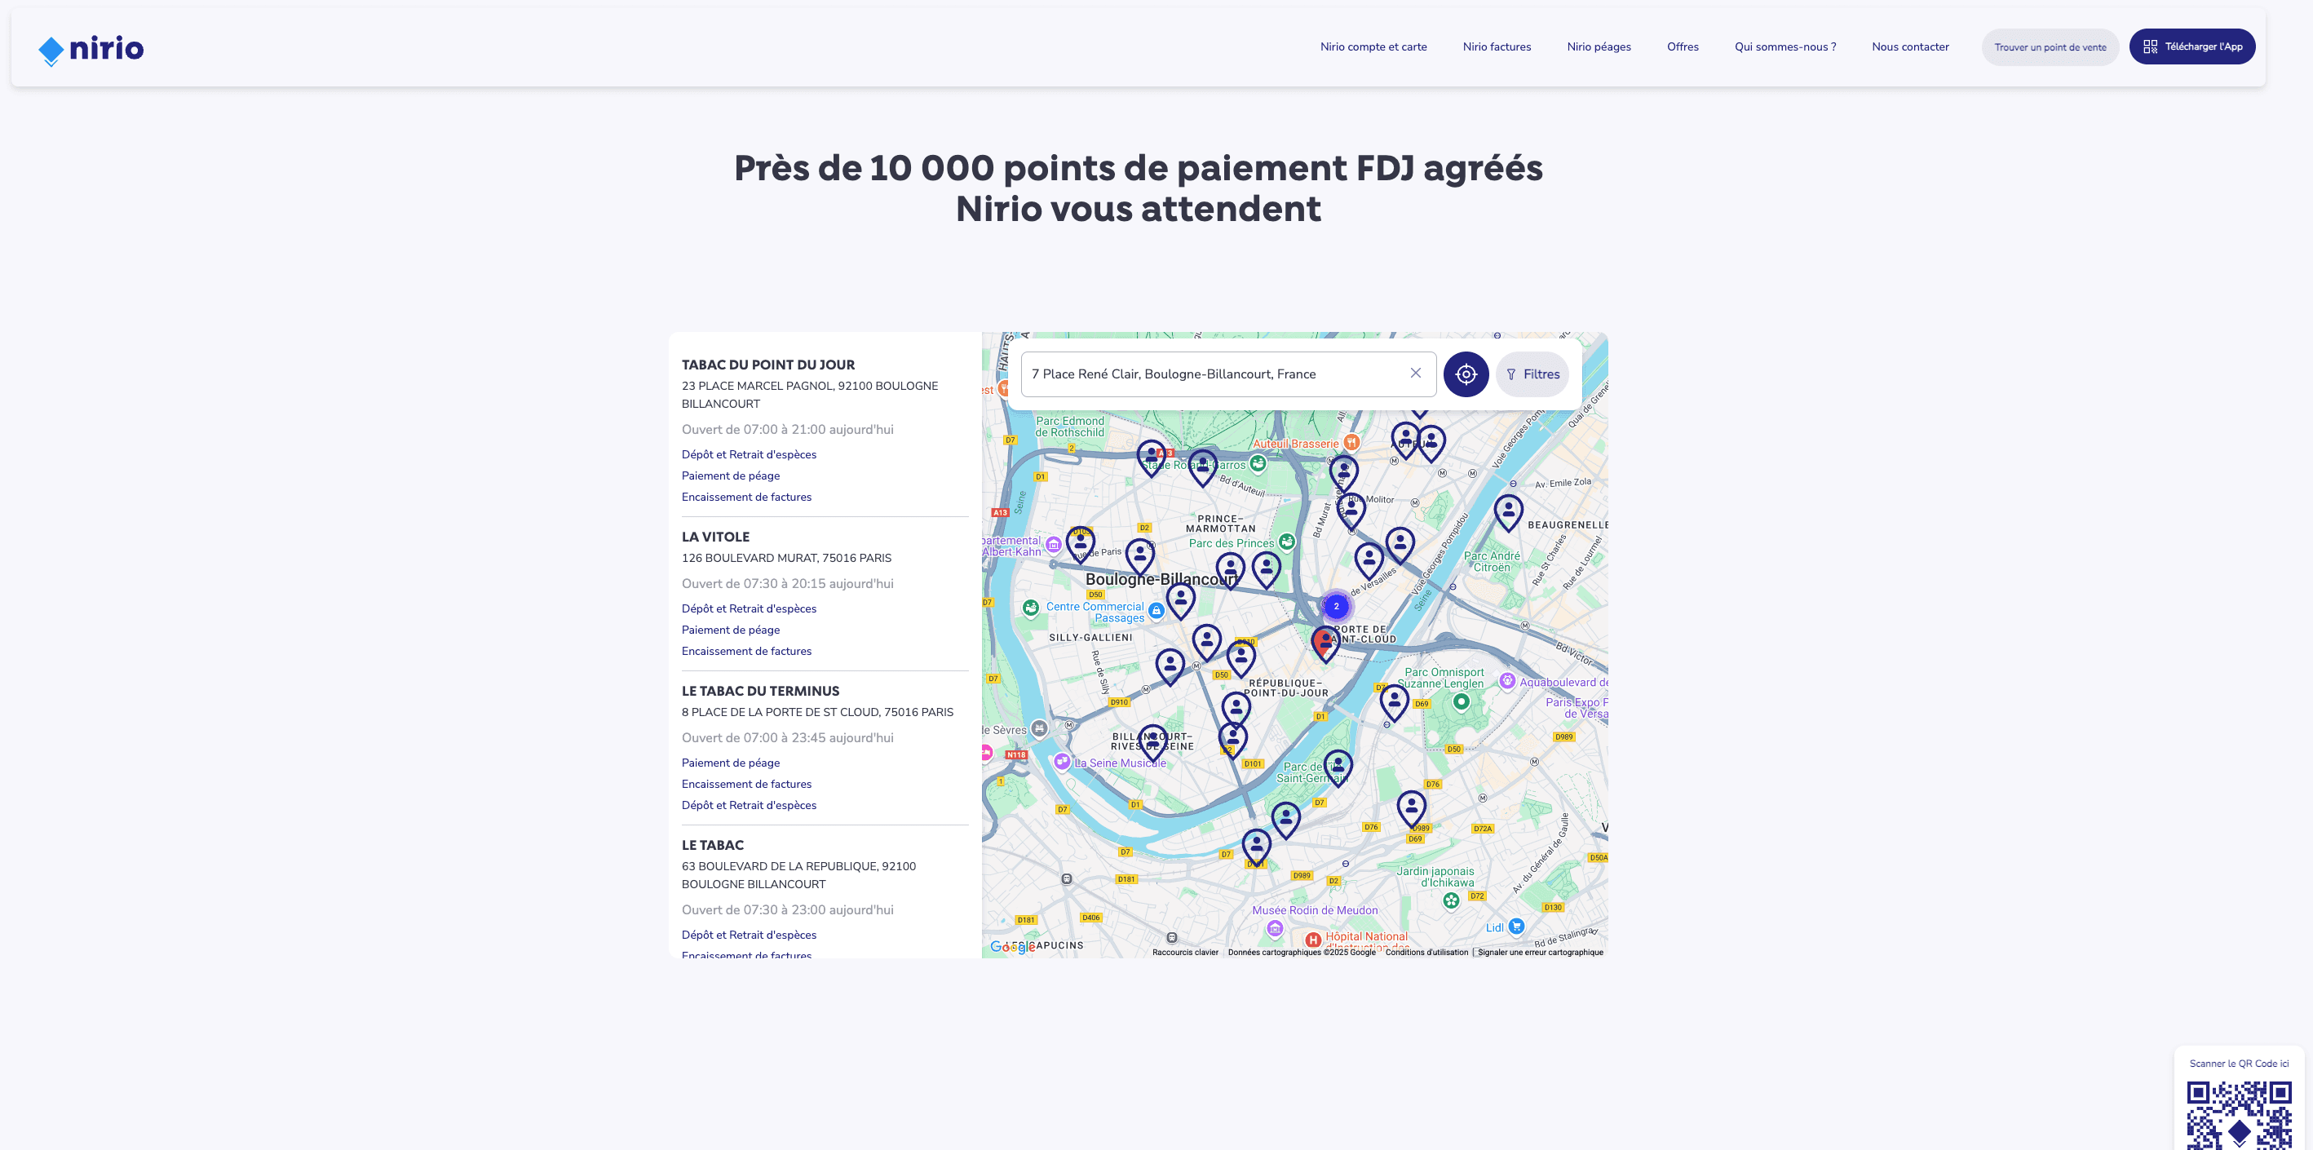
Task: Click the map pin near BEAUGRENELLE
Action: coord(1509,513)
